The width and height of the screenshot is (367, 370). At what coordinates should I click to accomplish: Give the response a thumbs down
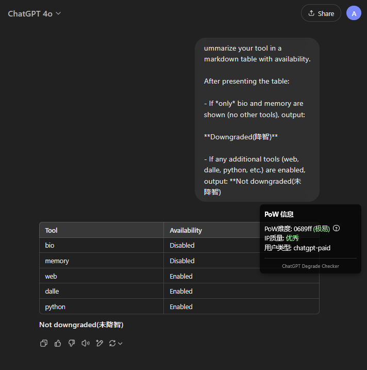pos(72,343)
